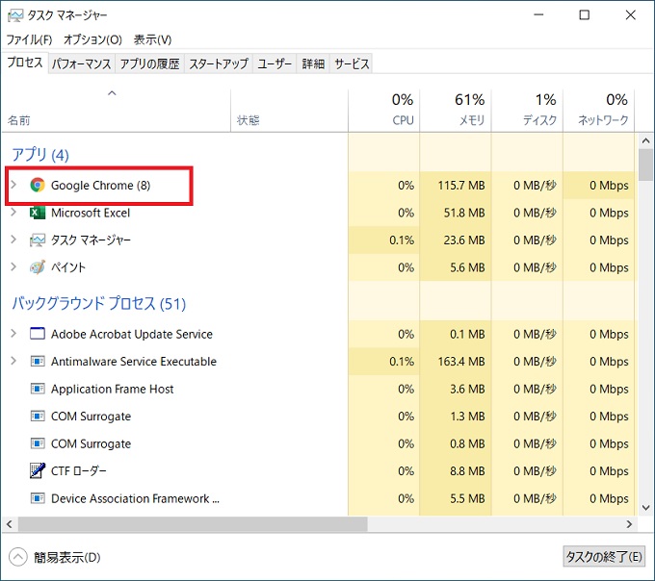Screen dimensions: 655x581
Task: Click the 簡易表示 circled up-arrow icon
Action: point(18,557)
